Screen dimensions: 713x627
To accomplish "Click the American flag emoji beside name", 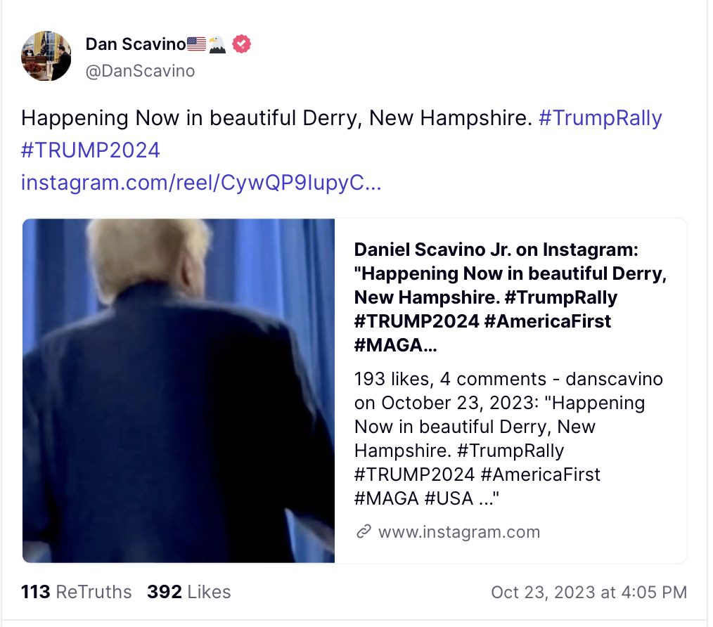I will (197, 45).
